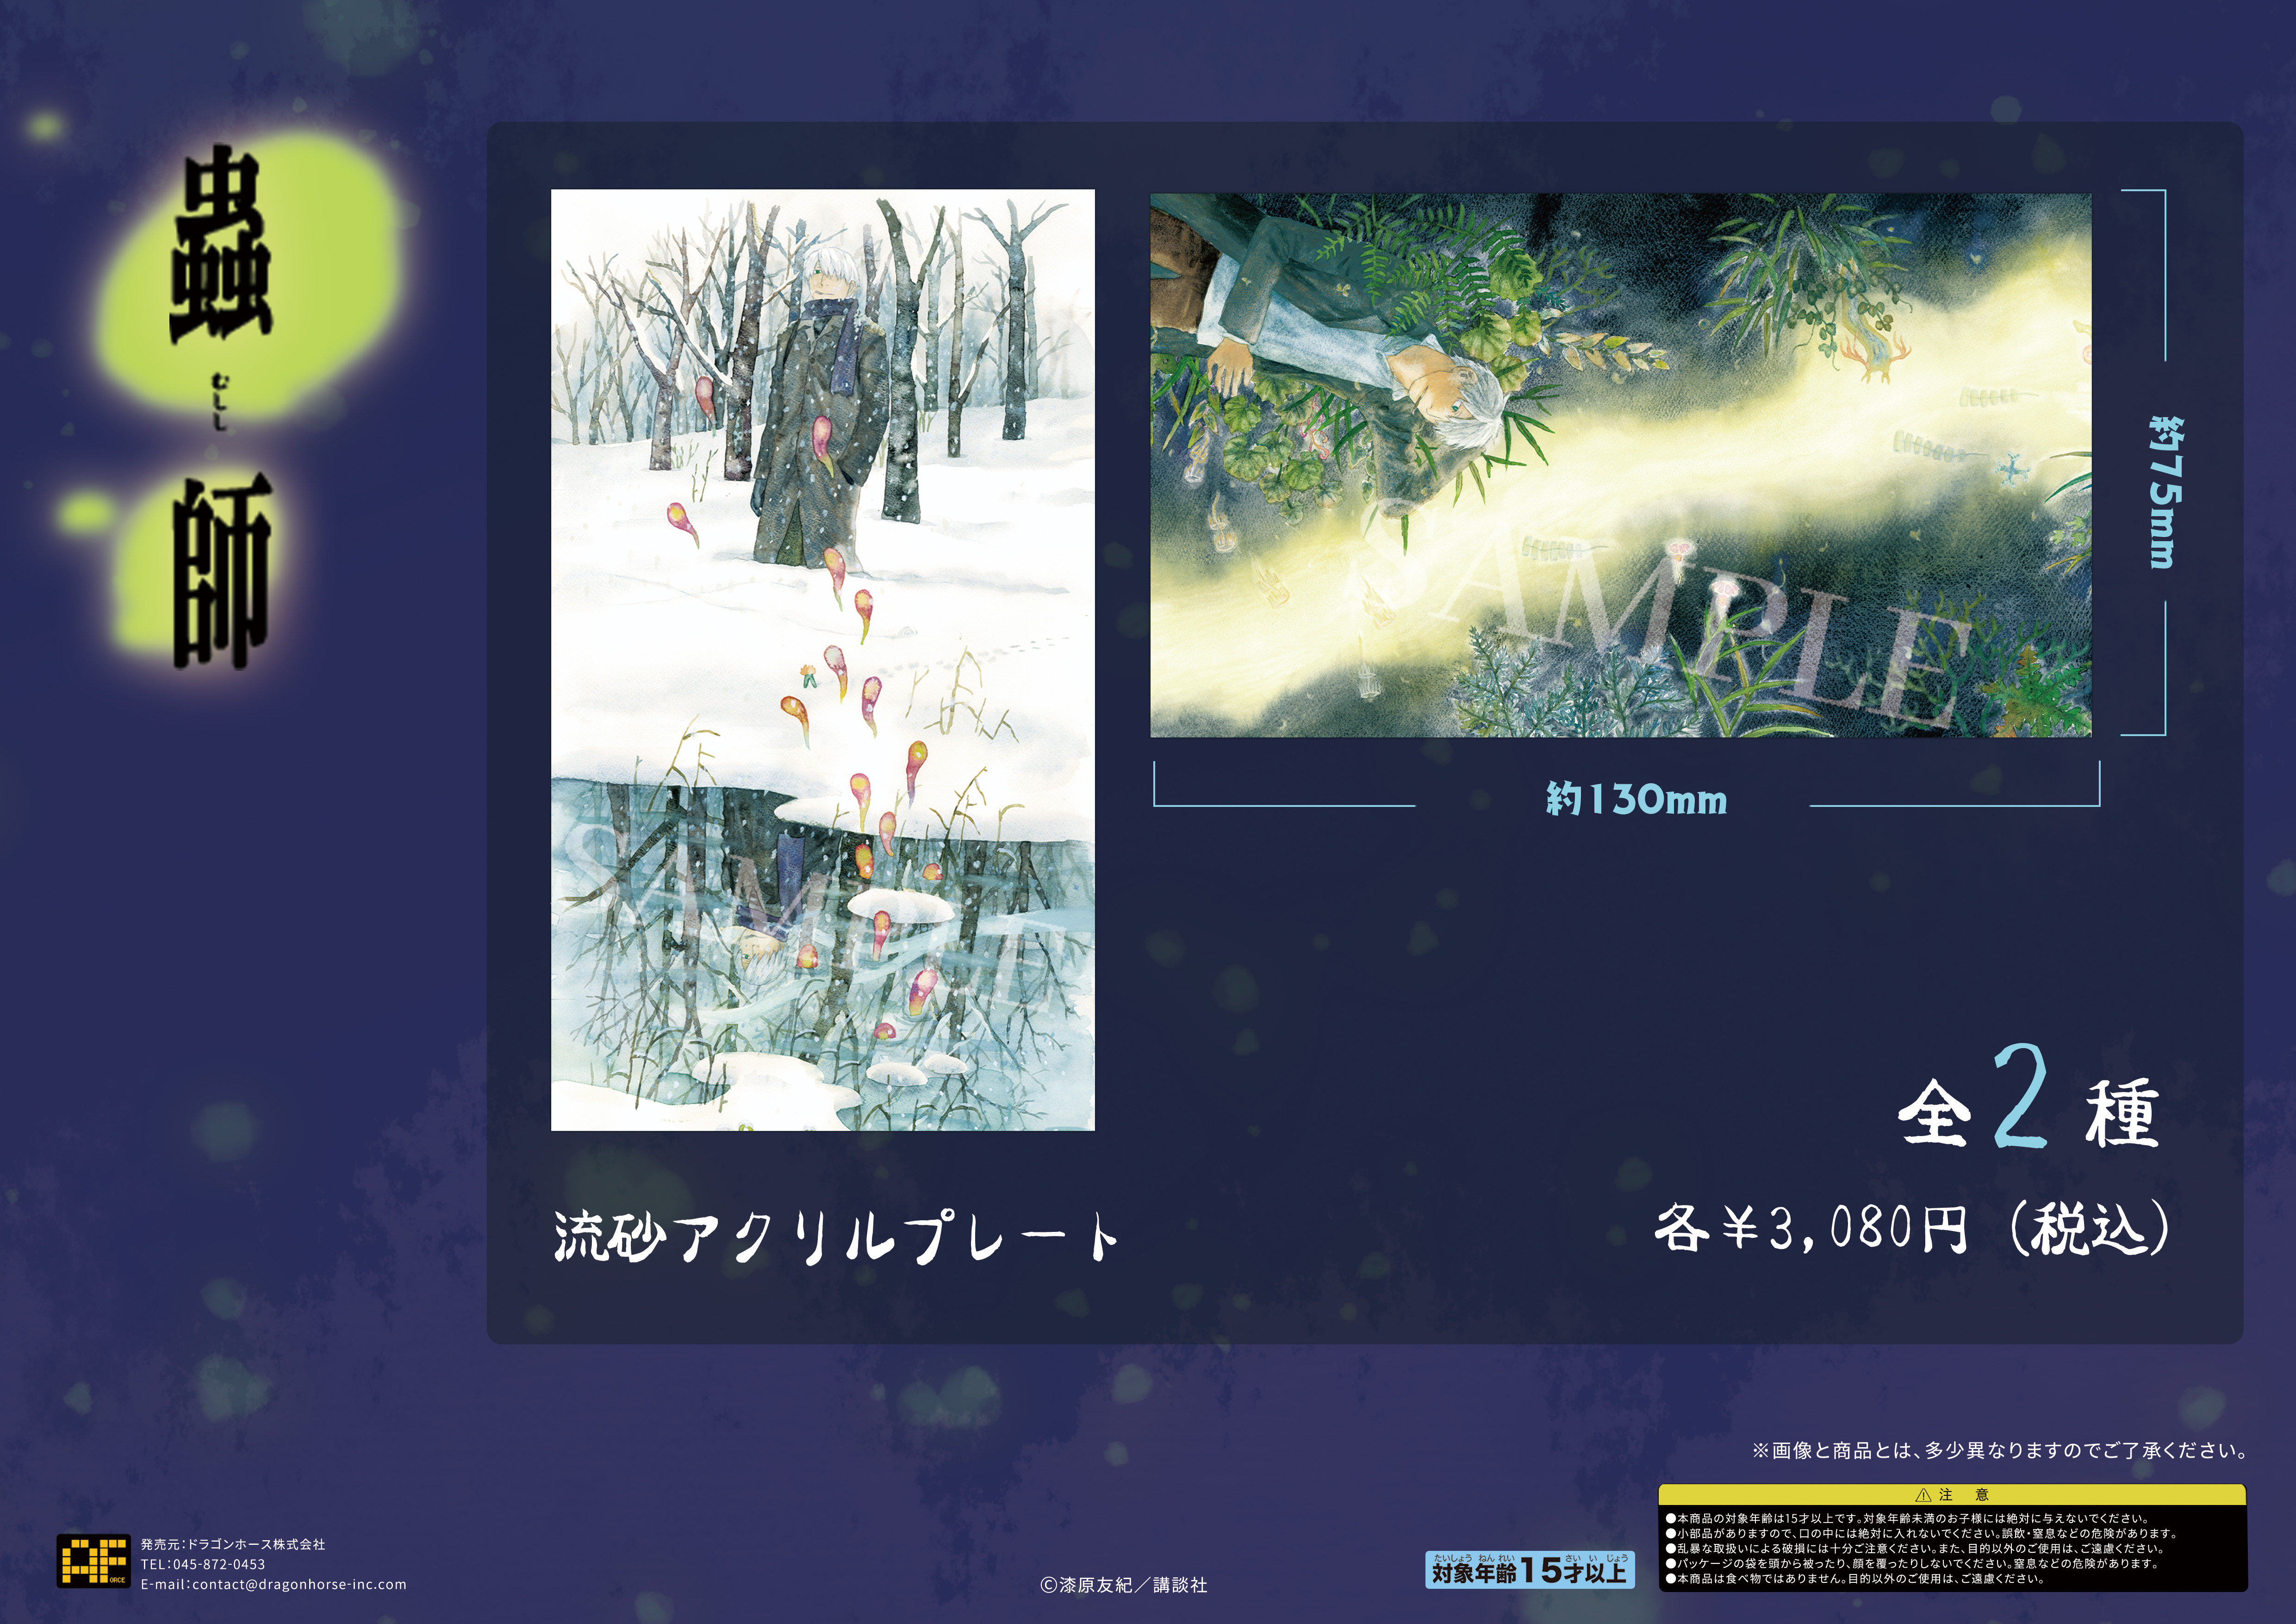Click the warning triangle in caution header
Image resolution: width=2296 pixels, height=1624 pixels.
coord(1923,1495)
